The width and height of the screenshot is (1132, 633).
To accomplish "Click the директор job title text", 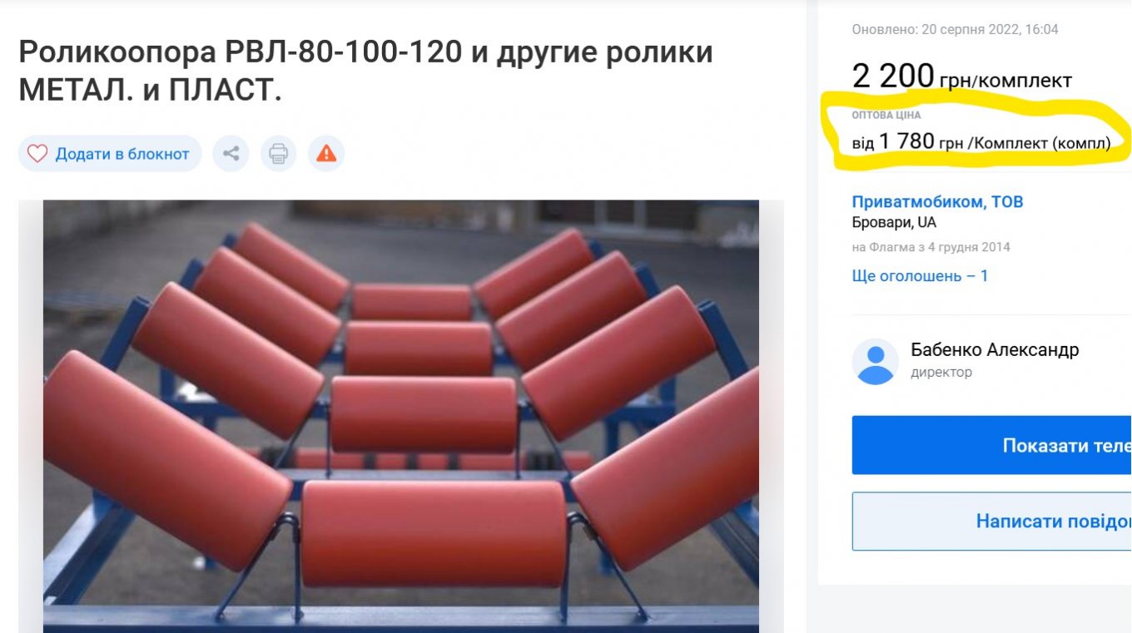I will click(x=941, y=373).
